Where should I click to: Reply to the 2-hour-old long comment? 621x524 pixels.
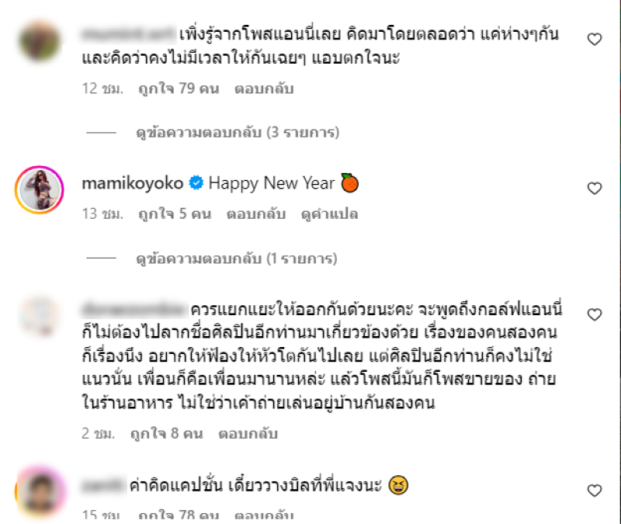click(248, 433)
